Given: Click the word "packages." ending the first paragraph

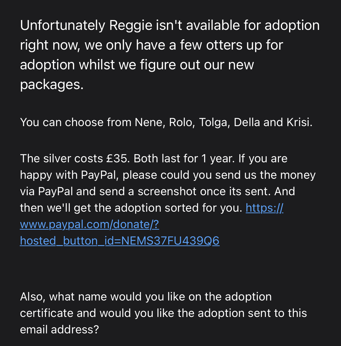Looking at the screenshot, I should click(x=52, y=85).
